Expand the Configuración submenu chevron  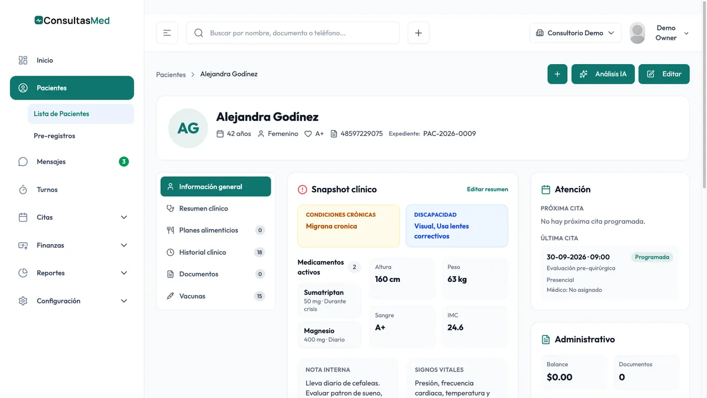pyautogui.click(x=124, y=301)
